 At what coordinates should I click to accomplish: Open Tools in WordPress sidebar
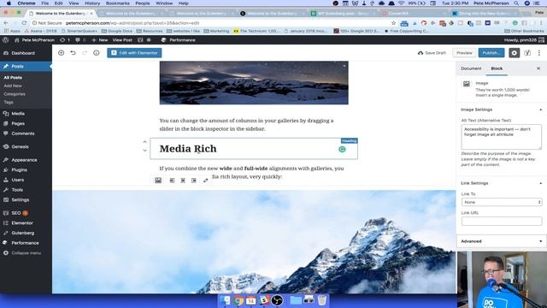[17, 190]
